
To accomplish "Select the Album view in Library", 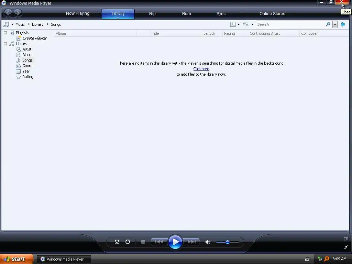I will (27, 55).
